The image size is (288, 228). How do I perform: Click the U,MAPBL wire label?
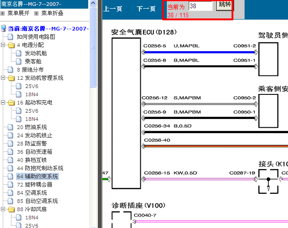187,46
